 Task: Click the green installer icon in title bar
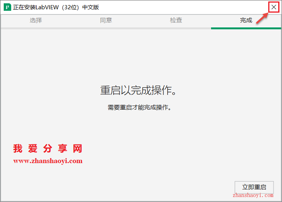tap(7, 7)
